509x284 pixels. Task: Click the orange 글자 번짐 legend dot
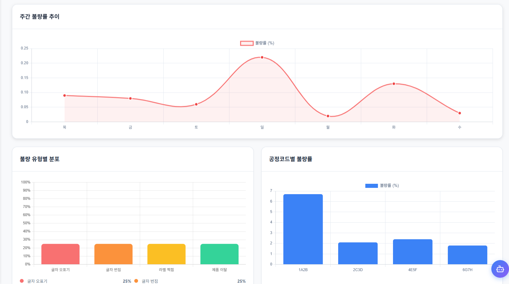(136, 281)
